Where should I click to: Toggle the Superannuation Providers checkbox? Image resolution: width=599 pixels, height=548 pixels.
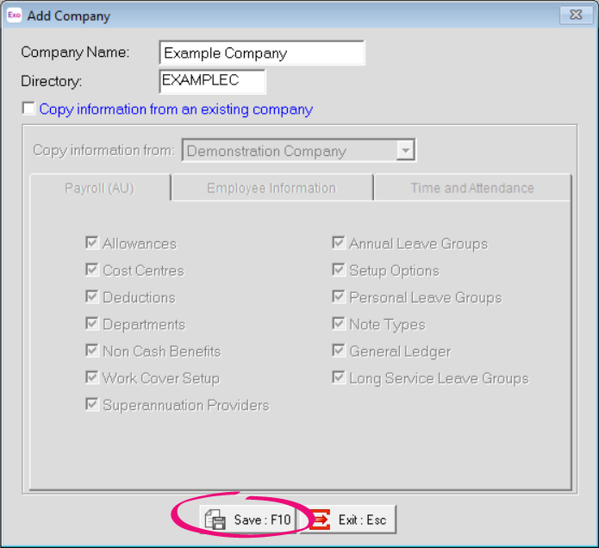[91, 404]
